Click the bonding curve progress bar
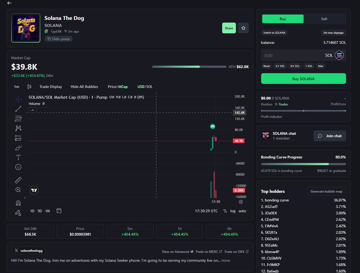 (x=303, y=164)
